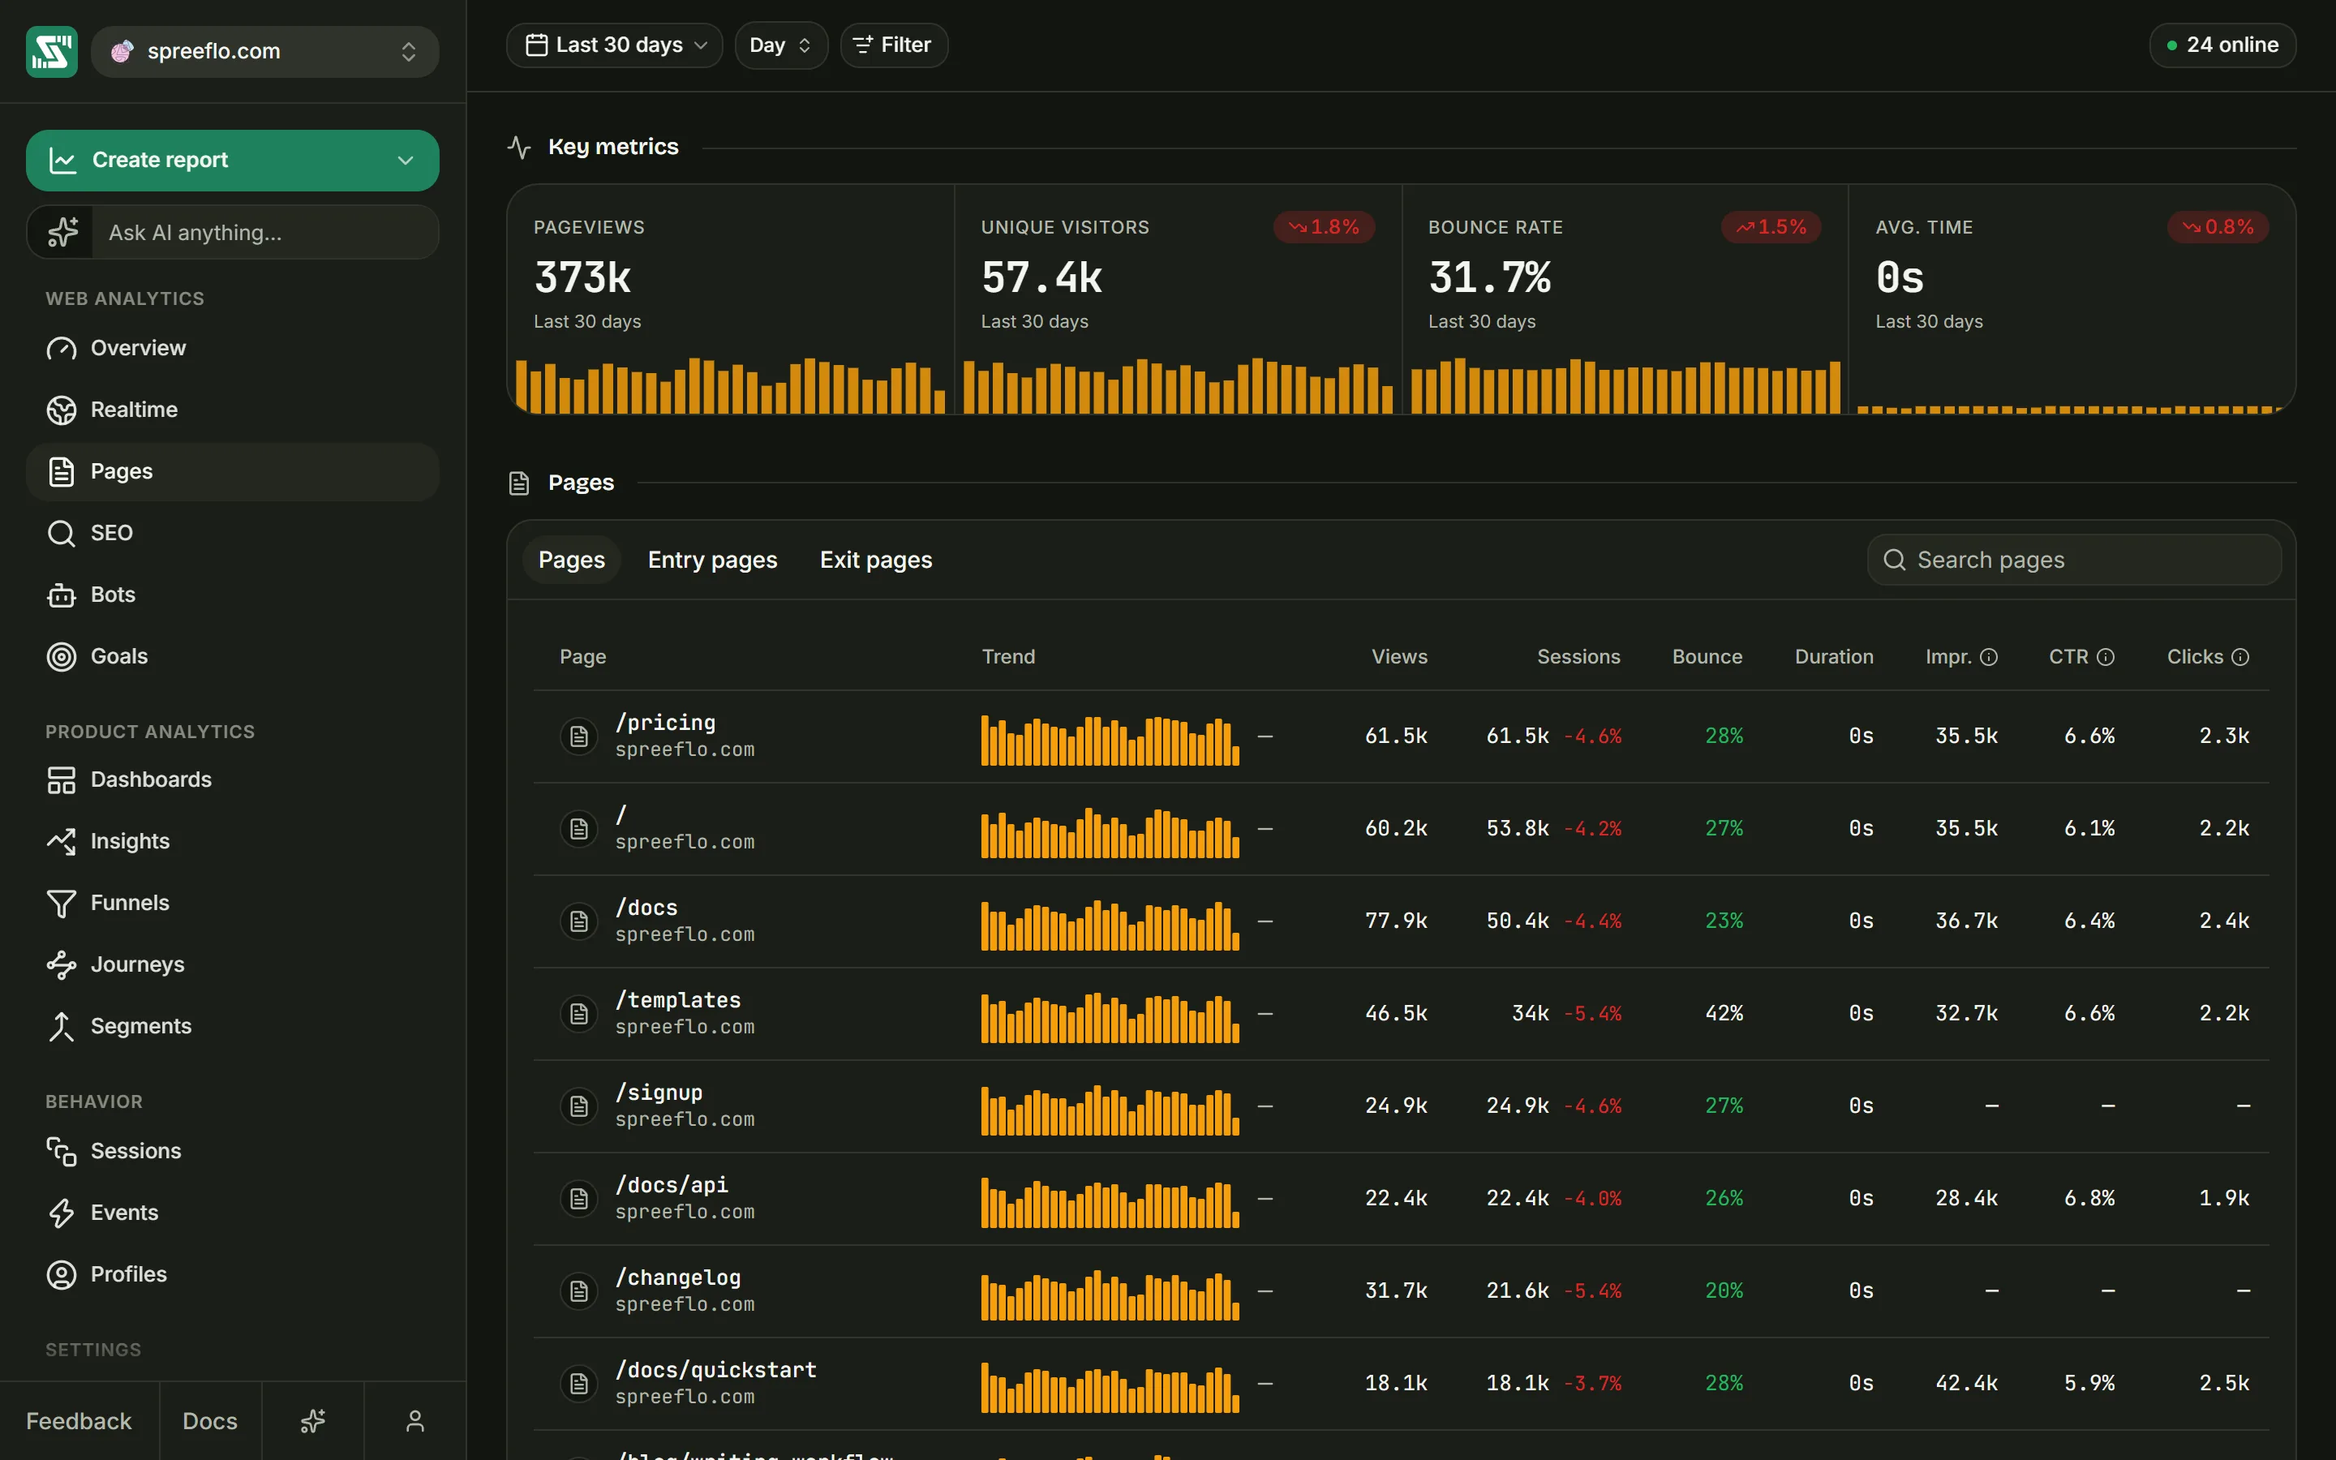Click the Profiles person-circle icon
The height and width of the screenshot is (1460, 2336).
(62, 1274)
